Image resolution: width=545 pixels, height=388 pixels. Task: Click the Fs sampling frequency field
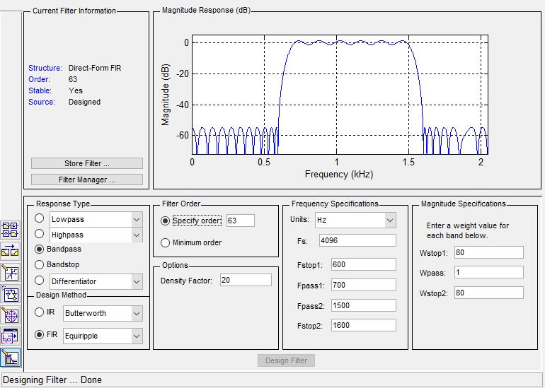(357, 240)
